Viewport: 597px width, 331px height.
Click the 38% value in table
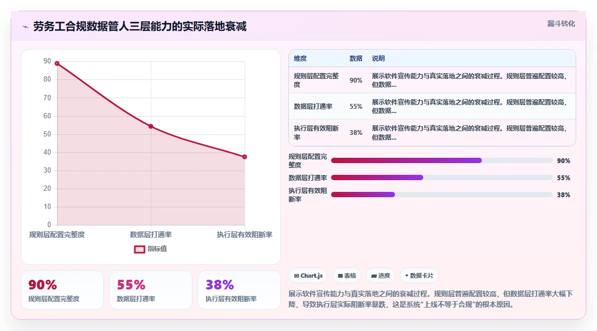coord(356,133)
